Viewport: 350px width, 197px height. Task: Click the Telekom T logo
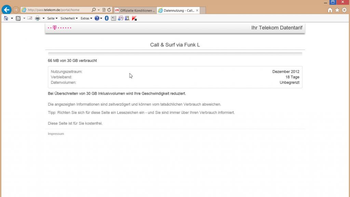pyautogui.click(x=55, y=28)
